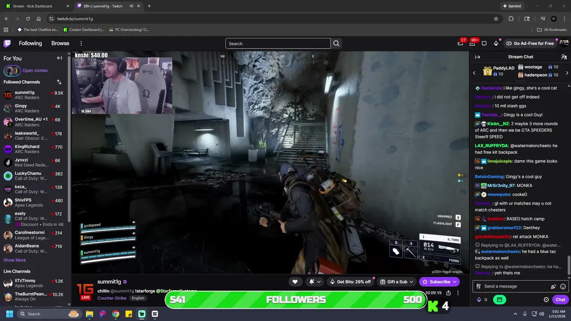Click the green channel points chest button
The image size is (571, 321).
499,300
